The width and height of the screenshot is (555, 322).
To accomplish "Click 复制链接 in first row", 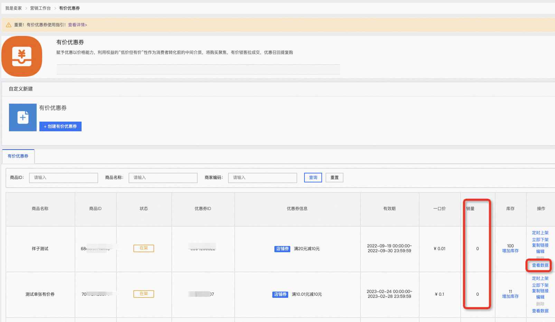I will [540, 245].
